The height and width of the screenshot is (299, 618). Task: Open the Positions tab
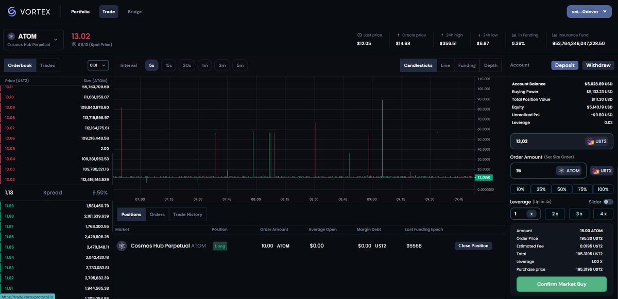pos(131,214)
